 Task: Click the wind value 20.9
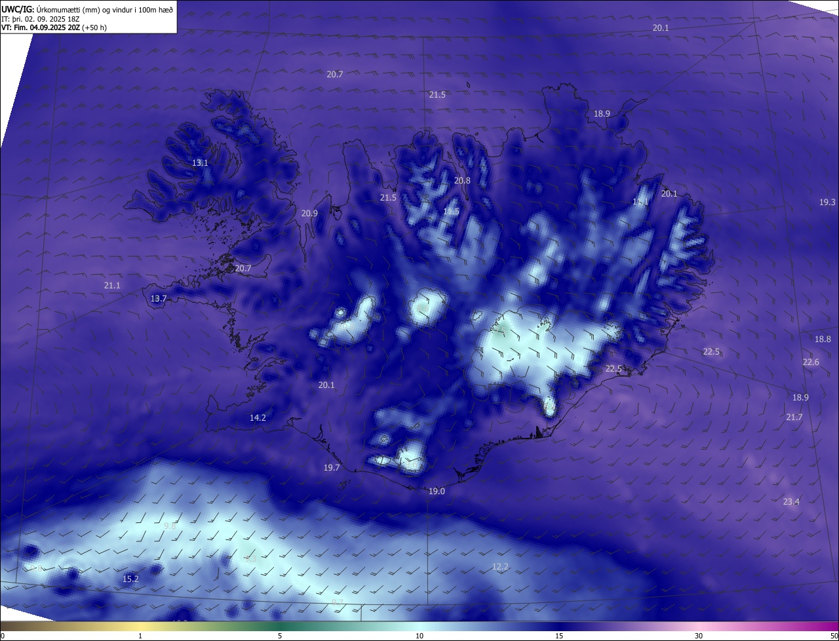[309, 213]
